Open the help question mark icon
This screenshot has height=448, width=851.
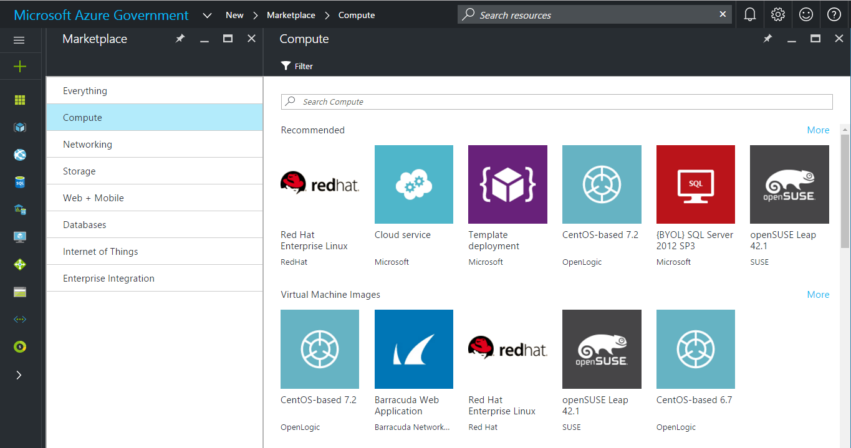834,14
